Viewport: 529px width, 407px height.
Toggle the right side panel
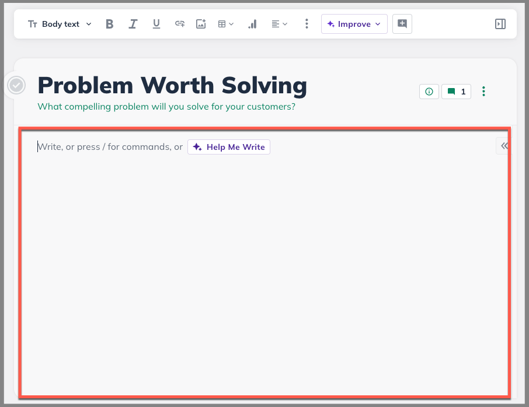(x=500, y=24)
